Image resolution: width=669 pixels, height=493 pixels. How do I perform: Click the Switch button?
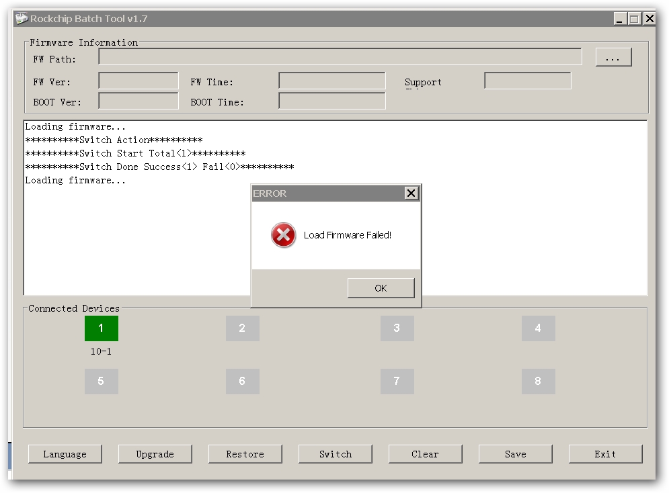(x=336, y=454)
